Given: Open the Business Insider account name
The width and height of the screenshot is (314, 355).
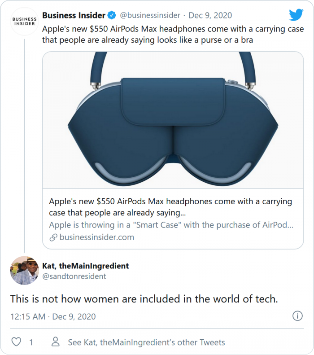Looking at the screenshot, I should pyautogui.click(x=74, y=15).
